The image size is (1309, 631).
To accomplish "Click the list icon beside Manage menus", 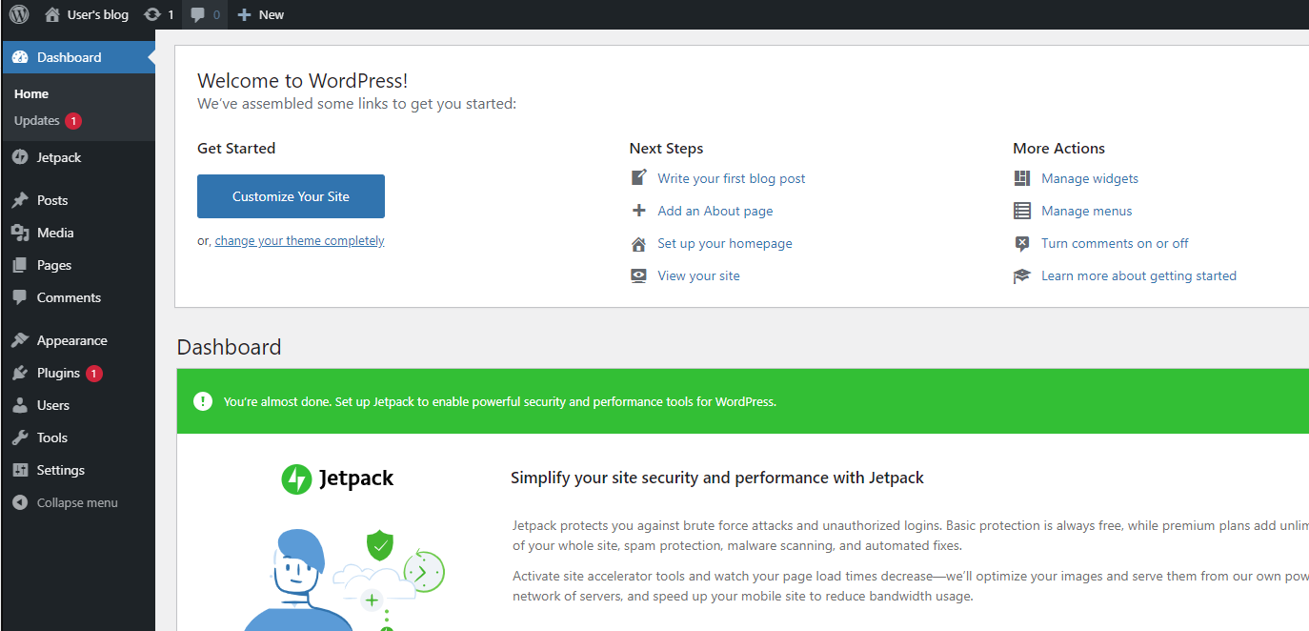I will point(1022,211).
